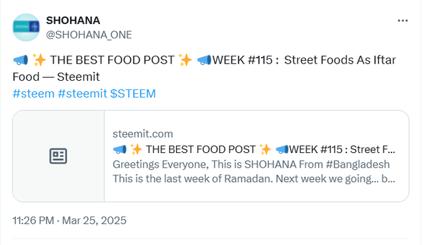This screenshot has height=245, width=424.
Task: Open the $STEEM cashtag
Action: (x=133, y=94)
